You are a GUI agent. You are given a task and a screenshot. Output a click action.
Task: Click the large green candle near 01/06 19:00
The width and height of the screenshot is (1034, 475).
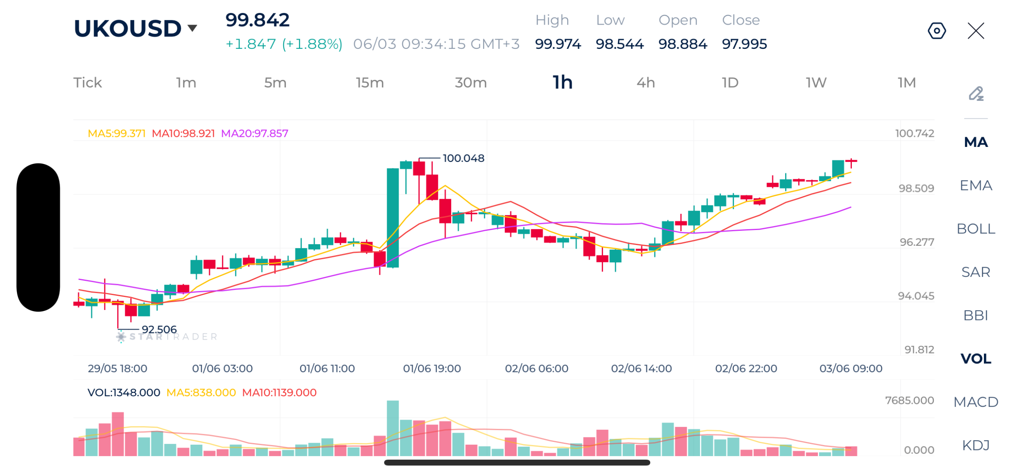392,218
